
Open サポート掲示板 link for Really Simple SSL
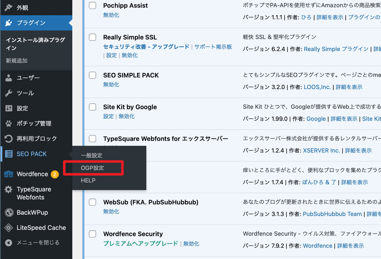[x=213, y=47]
